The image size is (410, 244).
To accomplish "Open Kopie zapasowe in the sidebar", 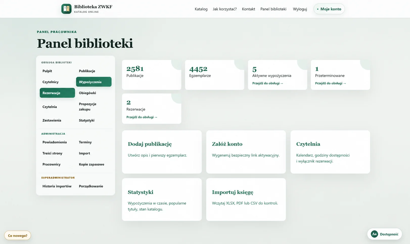I will point(94,164).
